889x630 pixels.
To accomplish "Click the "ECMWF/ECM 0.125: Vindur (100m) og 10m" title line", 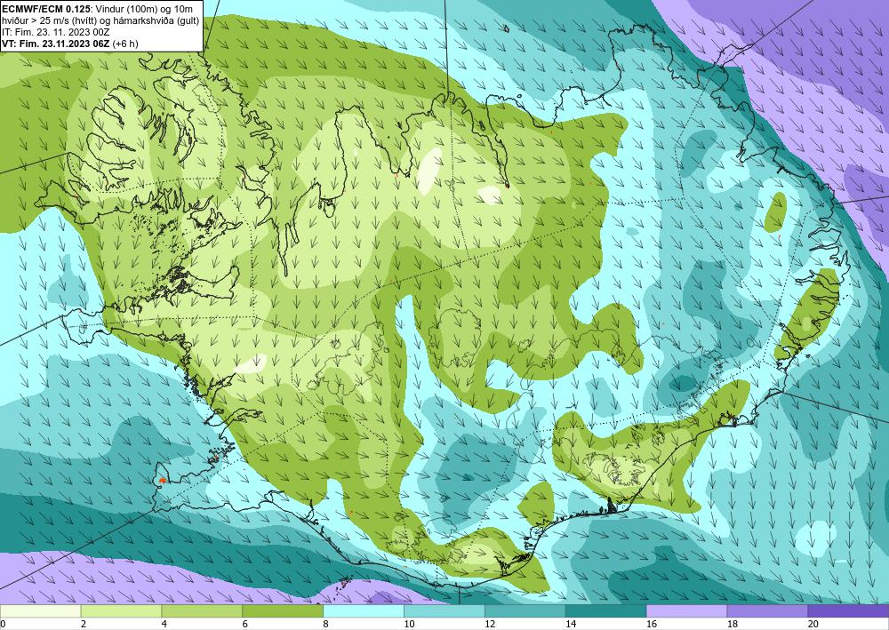I will click(97, 9).
